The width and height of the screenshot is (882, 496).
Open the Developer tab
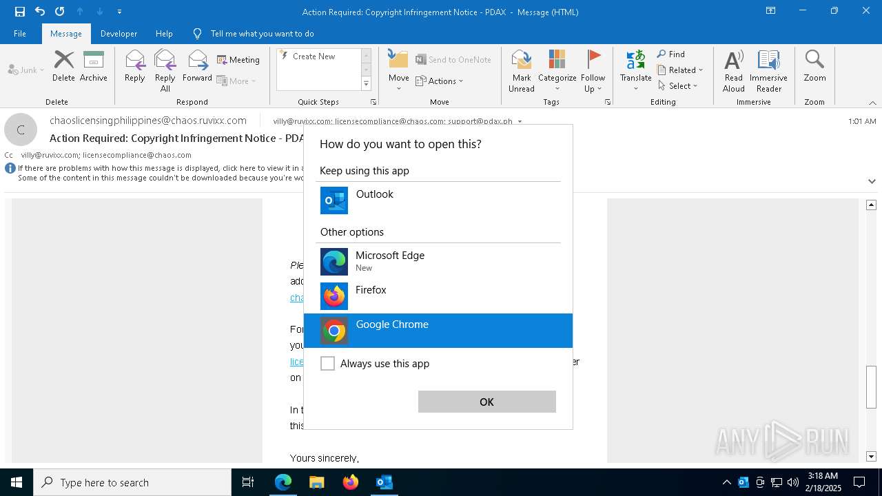point(119,33)
